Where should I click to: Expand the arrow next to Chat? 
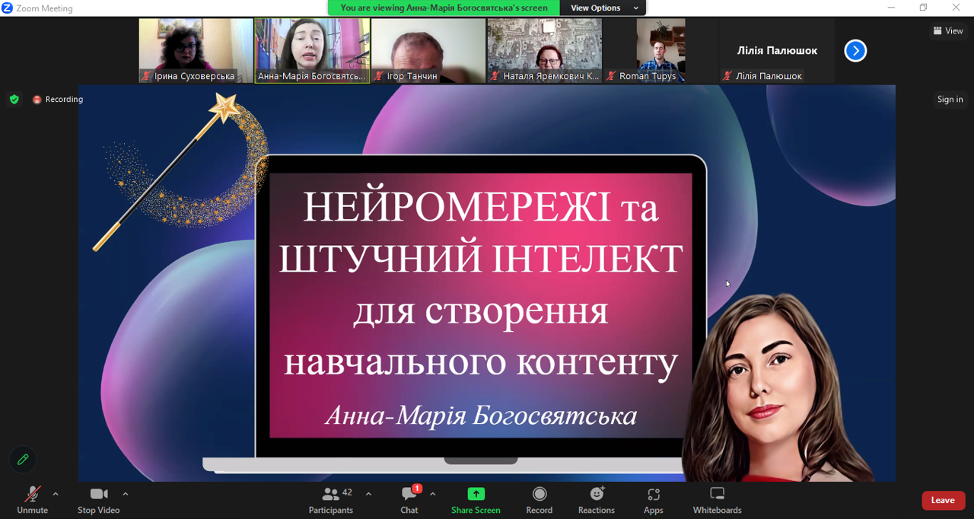click(432, 494)
